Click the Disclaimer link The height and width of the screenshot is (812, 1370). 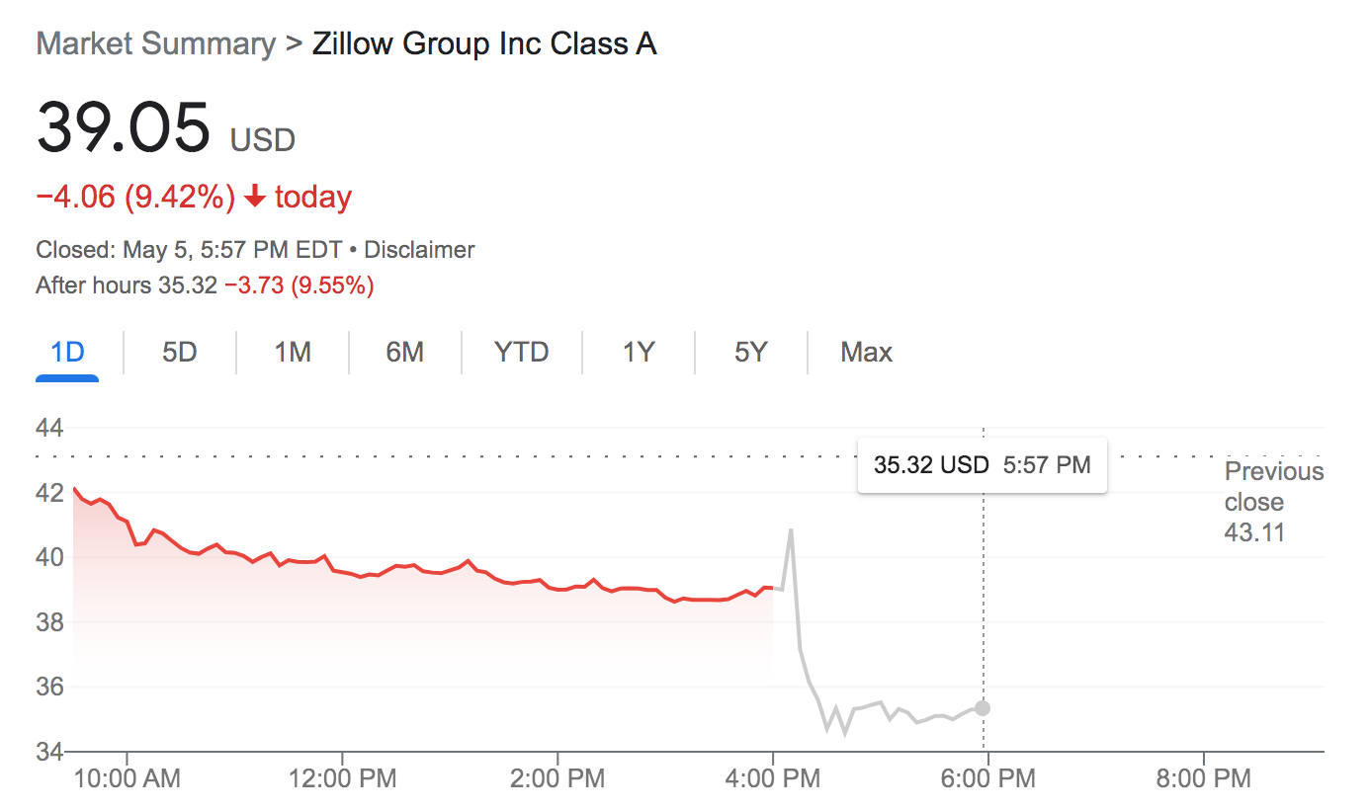pos(419,250)
